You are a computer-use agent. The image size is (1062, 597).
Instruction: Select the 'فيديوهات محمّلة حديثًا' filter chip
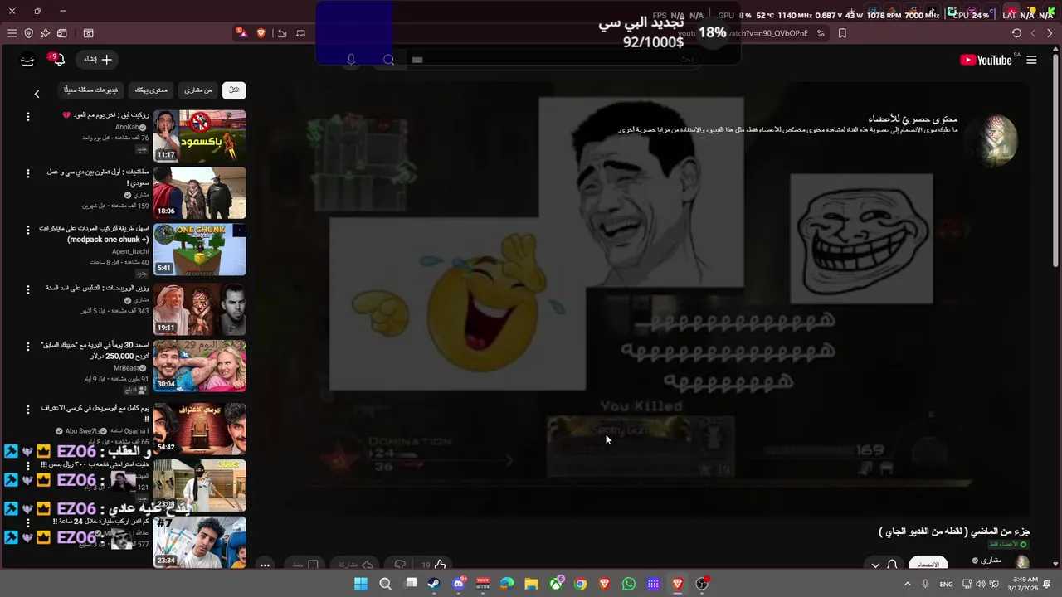[x=91, y=90]
